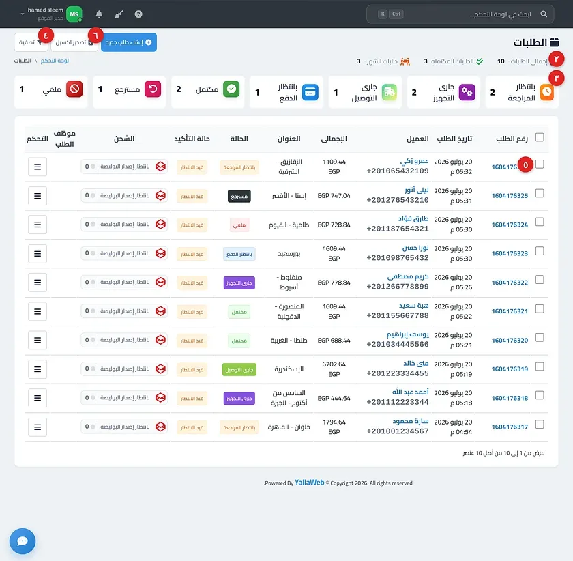
Task: Click the بانتظار الدفع badge for نورا حسن
Action: [x=239, y=254]
